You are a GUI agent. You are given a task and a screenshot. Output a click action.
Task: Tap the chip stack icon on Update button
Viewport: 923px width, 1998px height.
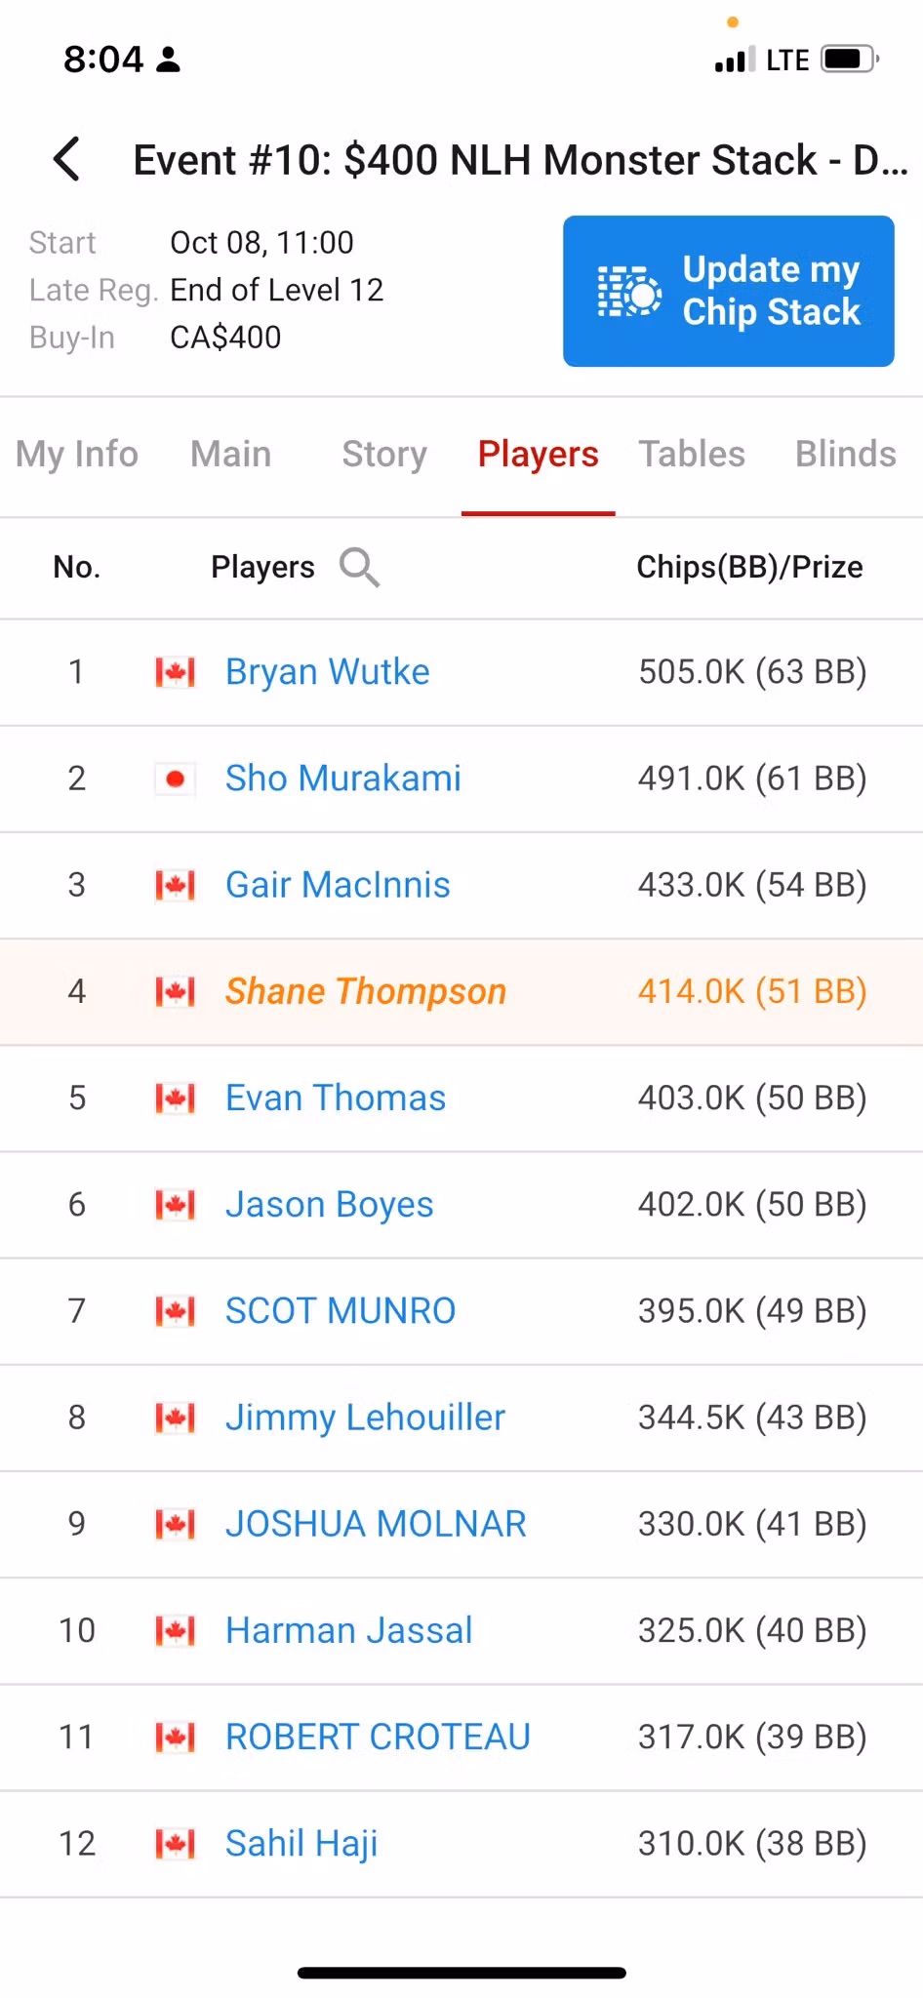[x=629, y=291]
